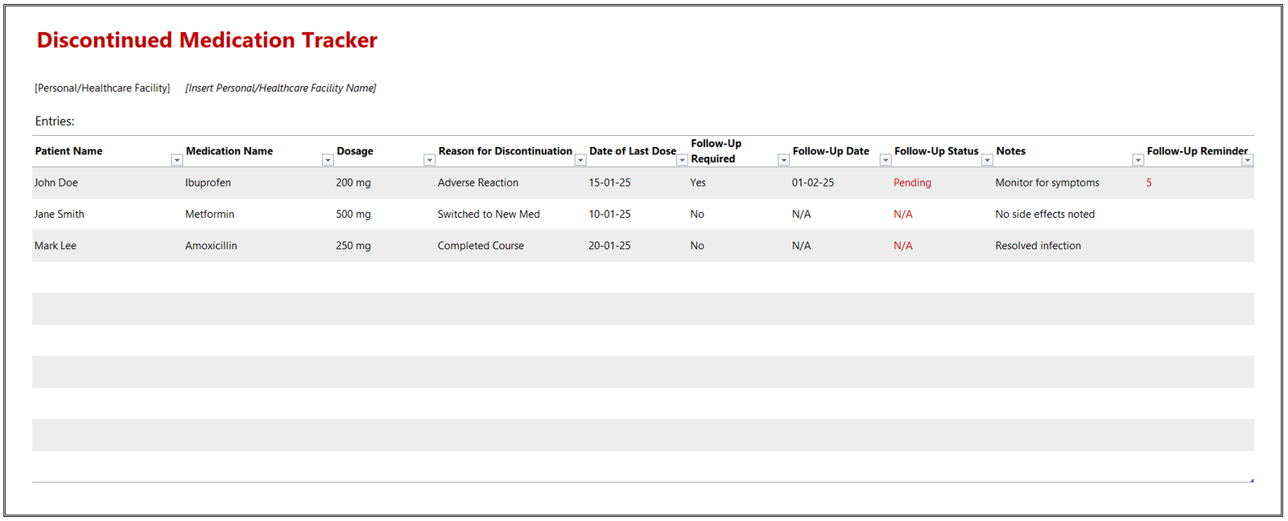This screenshot has width=1288, height=521.
Task: Open the Dosage column filter dropdown
Action: 429,160
